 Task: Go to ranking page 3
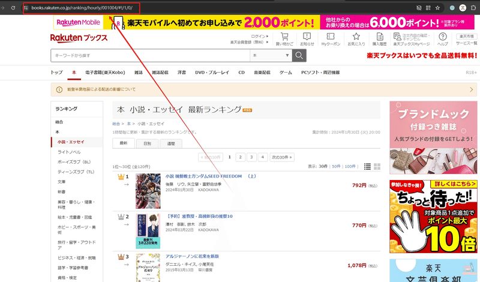coord(251,157)
